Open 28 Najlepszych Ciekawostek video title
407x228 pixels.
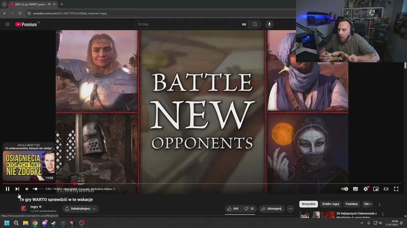pyautogui.click(x=356, y=215)
